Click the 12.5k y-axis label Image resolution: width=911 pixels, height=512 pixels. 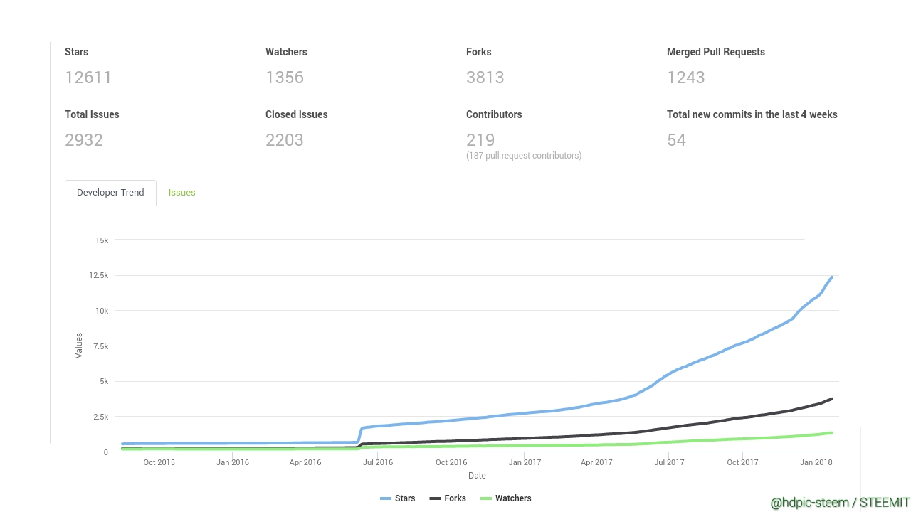coord(98,275)
